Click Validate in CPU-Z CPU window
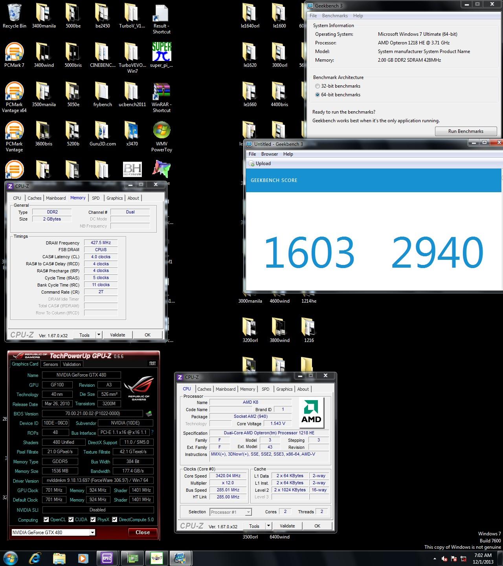This screenshot has height=566, width=503. pyautogui.click(x=287, y=526)
